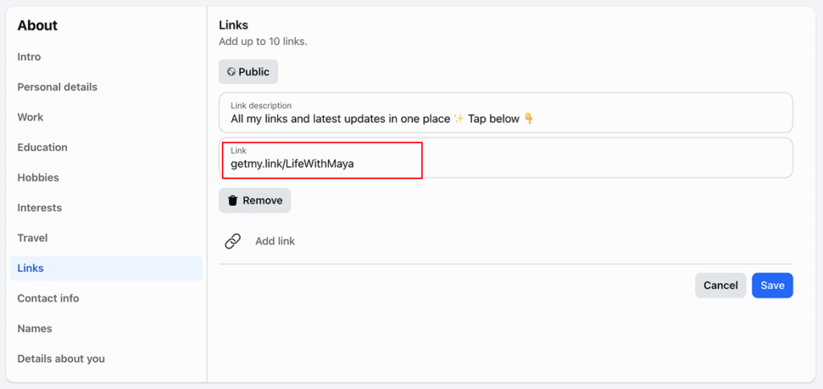The width and height of the screenshot is (823, 389).
Task: Save the link changes
Action: tap(772, 285)
